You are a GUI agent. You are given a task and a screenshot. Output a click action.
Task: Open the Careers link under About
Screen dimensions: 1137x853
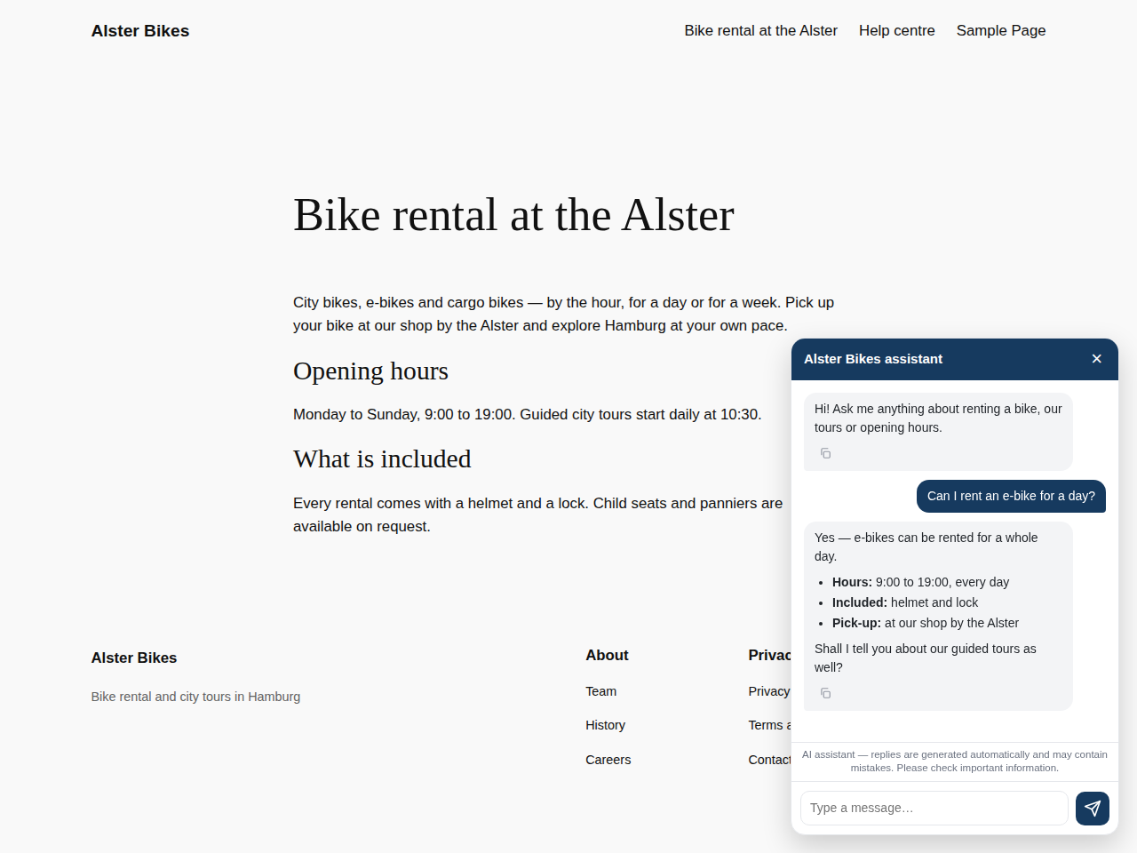pyautogui.click(x=608, y=760)
